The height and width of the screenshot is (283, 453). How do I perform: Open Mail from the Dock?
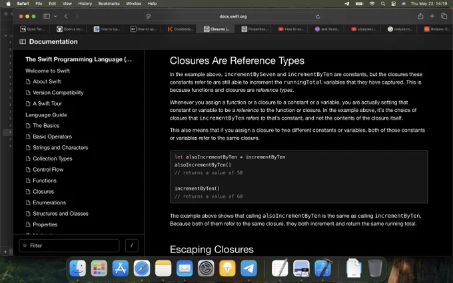click(x=185, y=268)
